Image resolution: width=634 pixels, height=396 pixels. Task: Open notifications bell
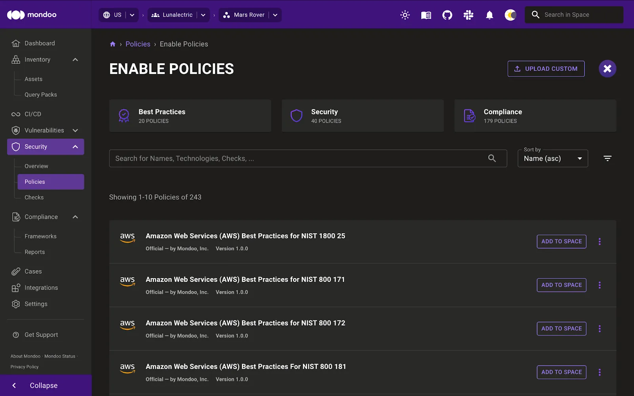(490, 15)
